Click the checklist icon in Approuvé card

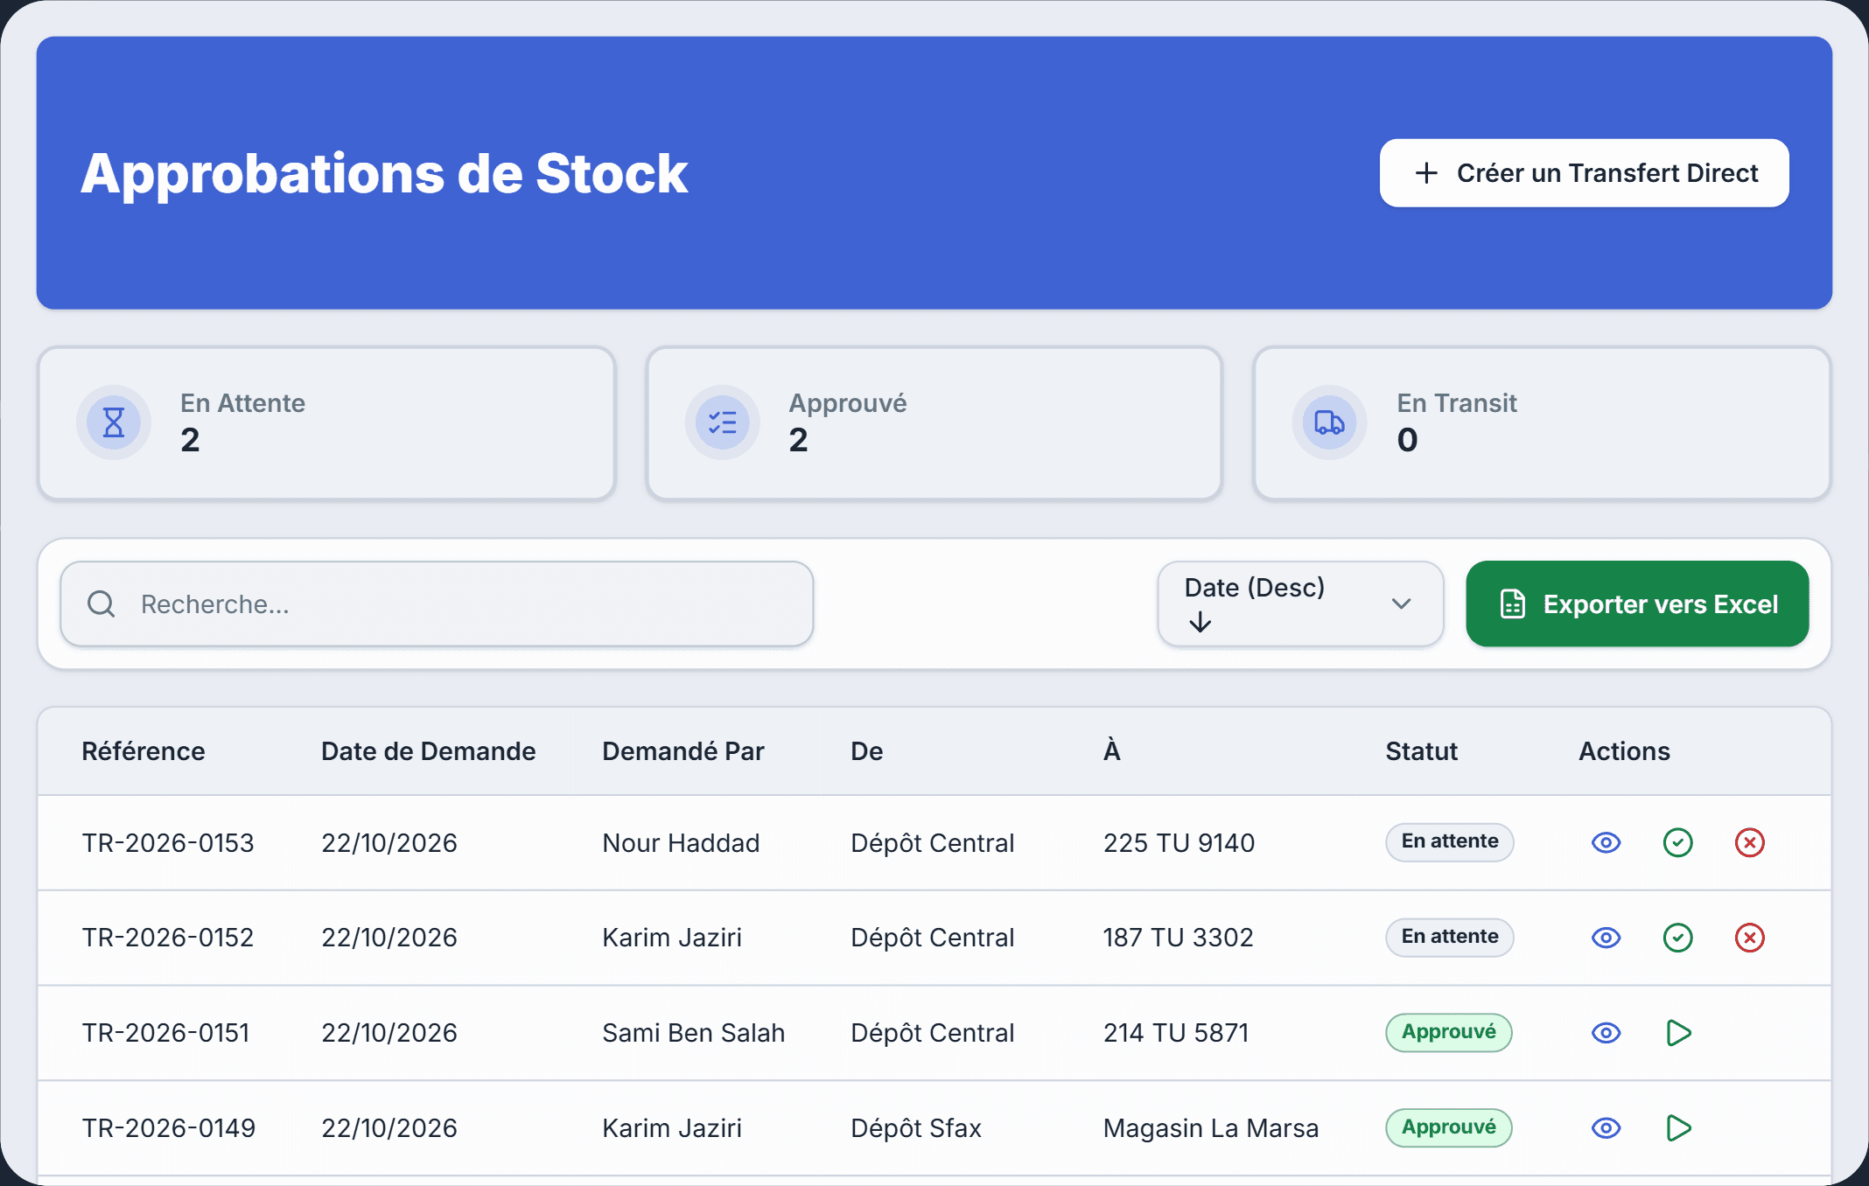pos(722,422)
